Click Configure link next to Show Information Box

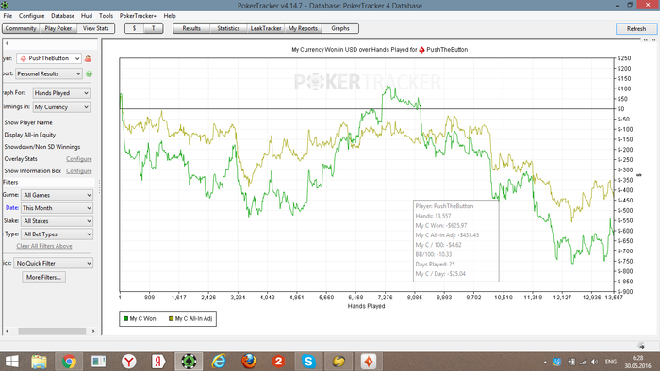78,171
